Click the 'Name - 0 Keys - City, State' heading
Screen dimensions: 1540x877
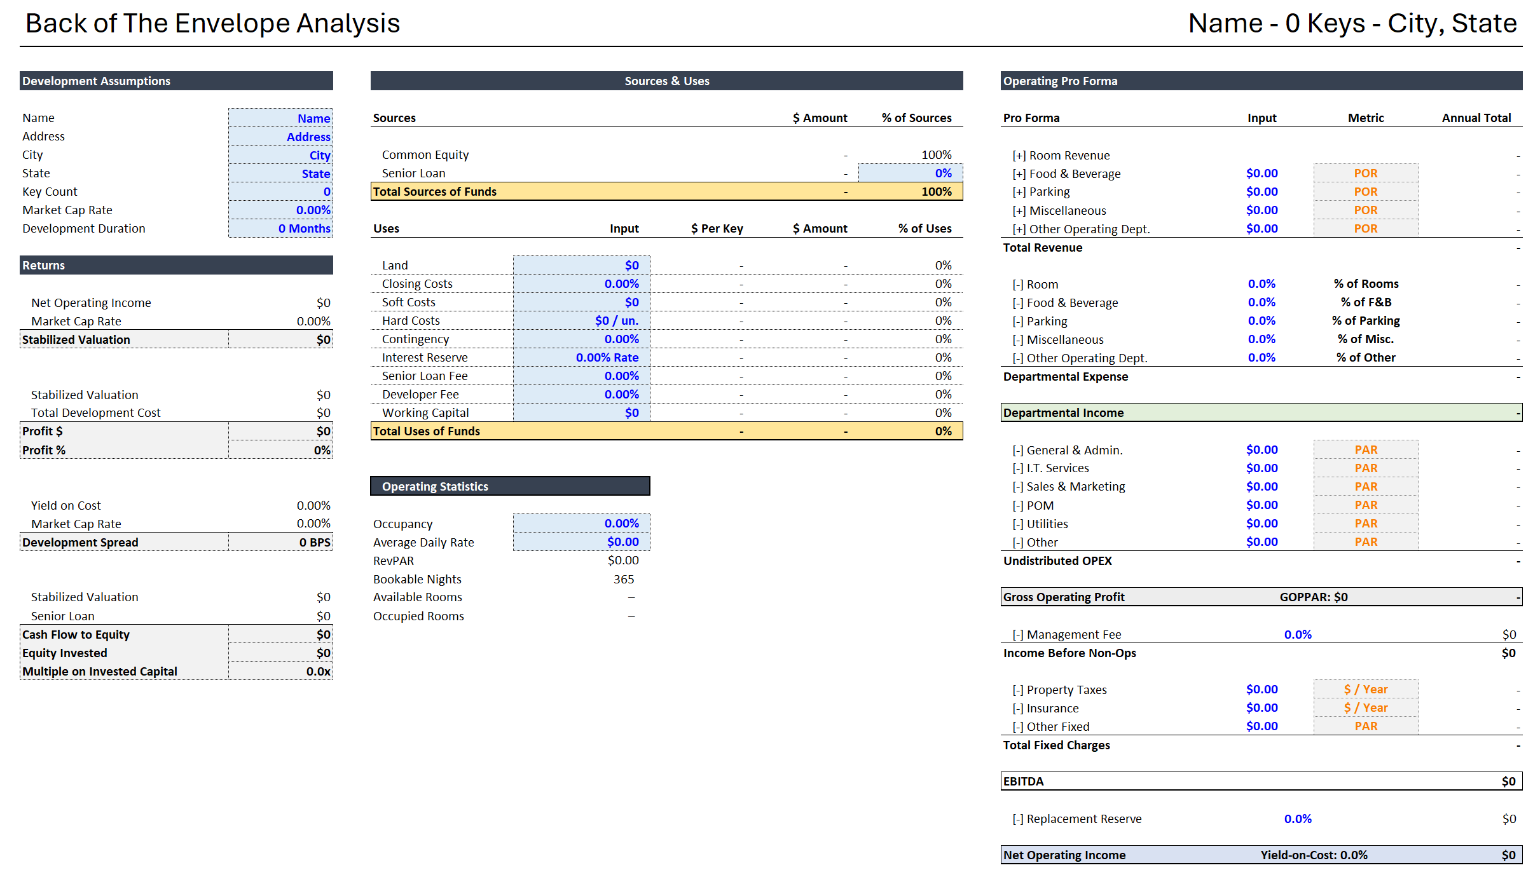1352,24
